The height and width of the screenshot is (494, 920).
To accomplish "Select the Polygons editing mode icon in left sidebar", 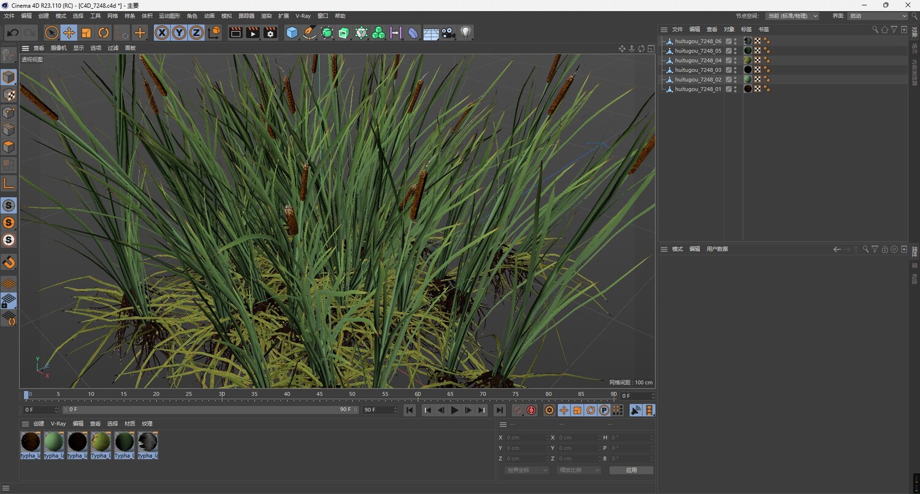I will coord(9,147).
